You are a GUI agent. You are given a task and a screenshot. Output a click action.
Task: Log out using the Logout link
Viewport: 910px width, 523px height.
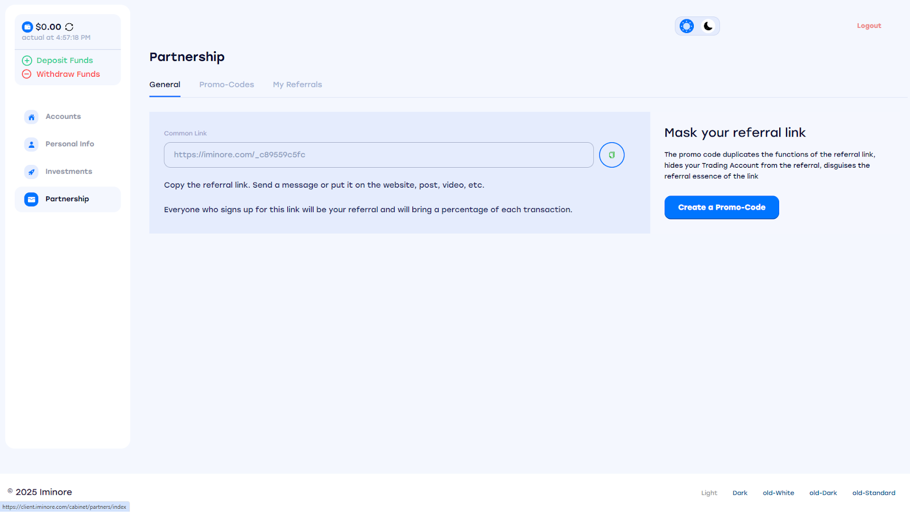coord(868,26)
